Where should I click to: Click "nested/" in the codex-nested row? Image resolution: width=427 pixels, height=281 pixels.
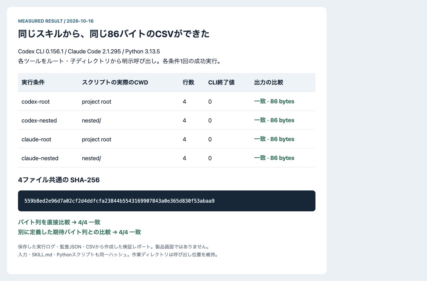coord(92,120)
